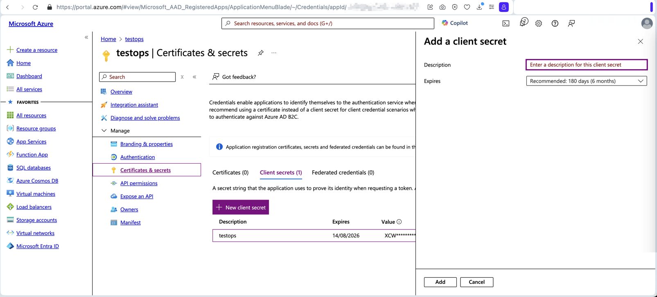
Task: Click the Add button
Action: pos(440,282)
